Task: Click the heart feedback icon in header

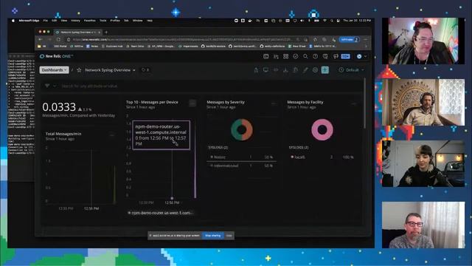Action: click(325, 56)
